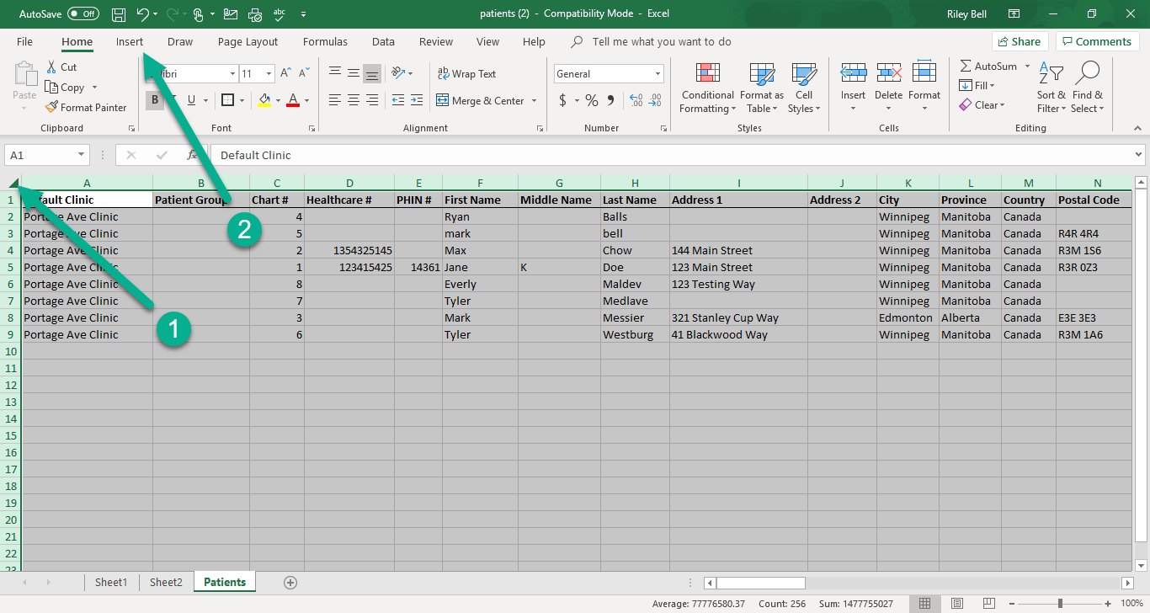This screenshot has height=613, width=1150.
Task: Click the Copy icon
Action: click(x=51, y=87)
